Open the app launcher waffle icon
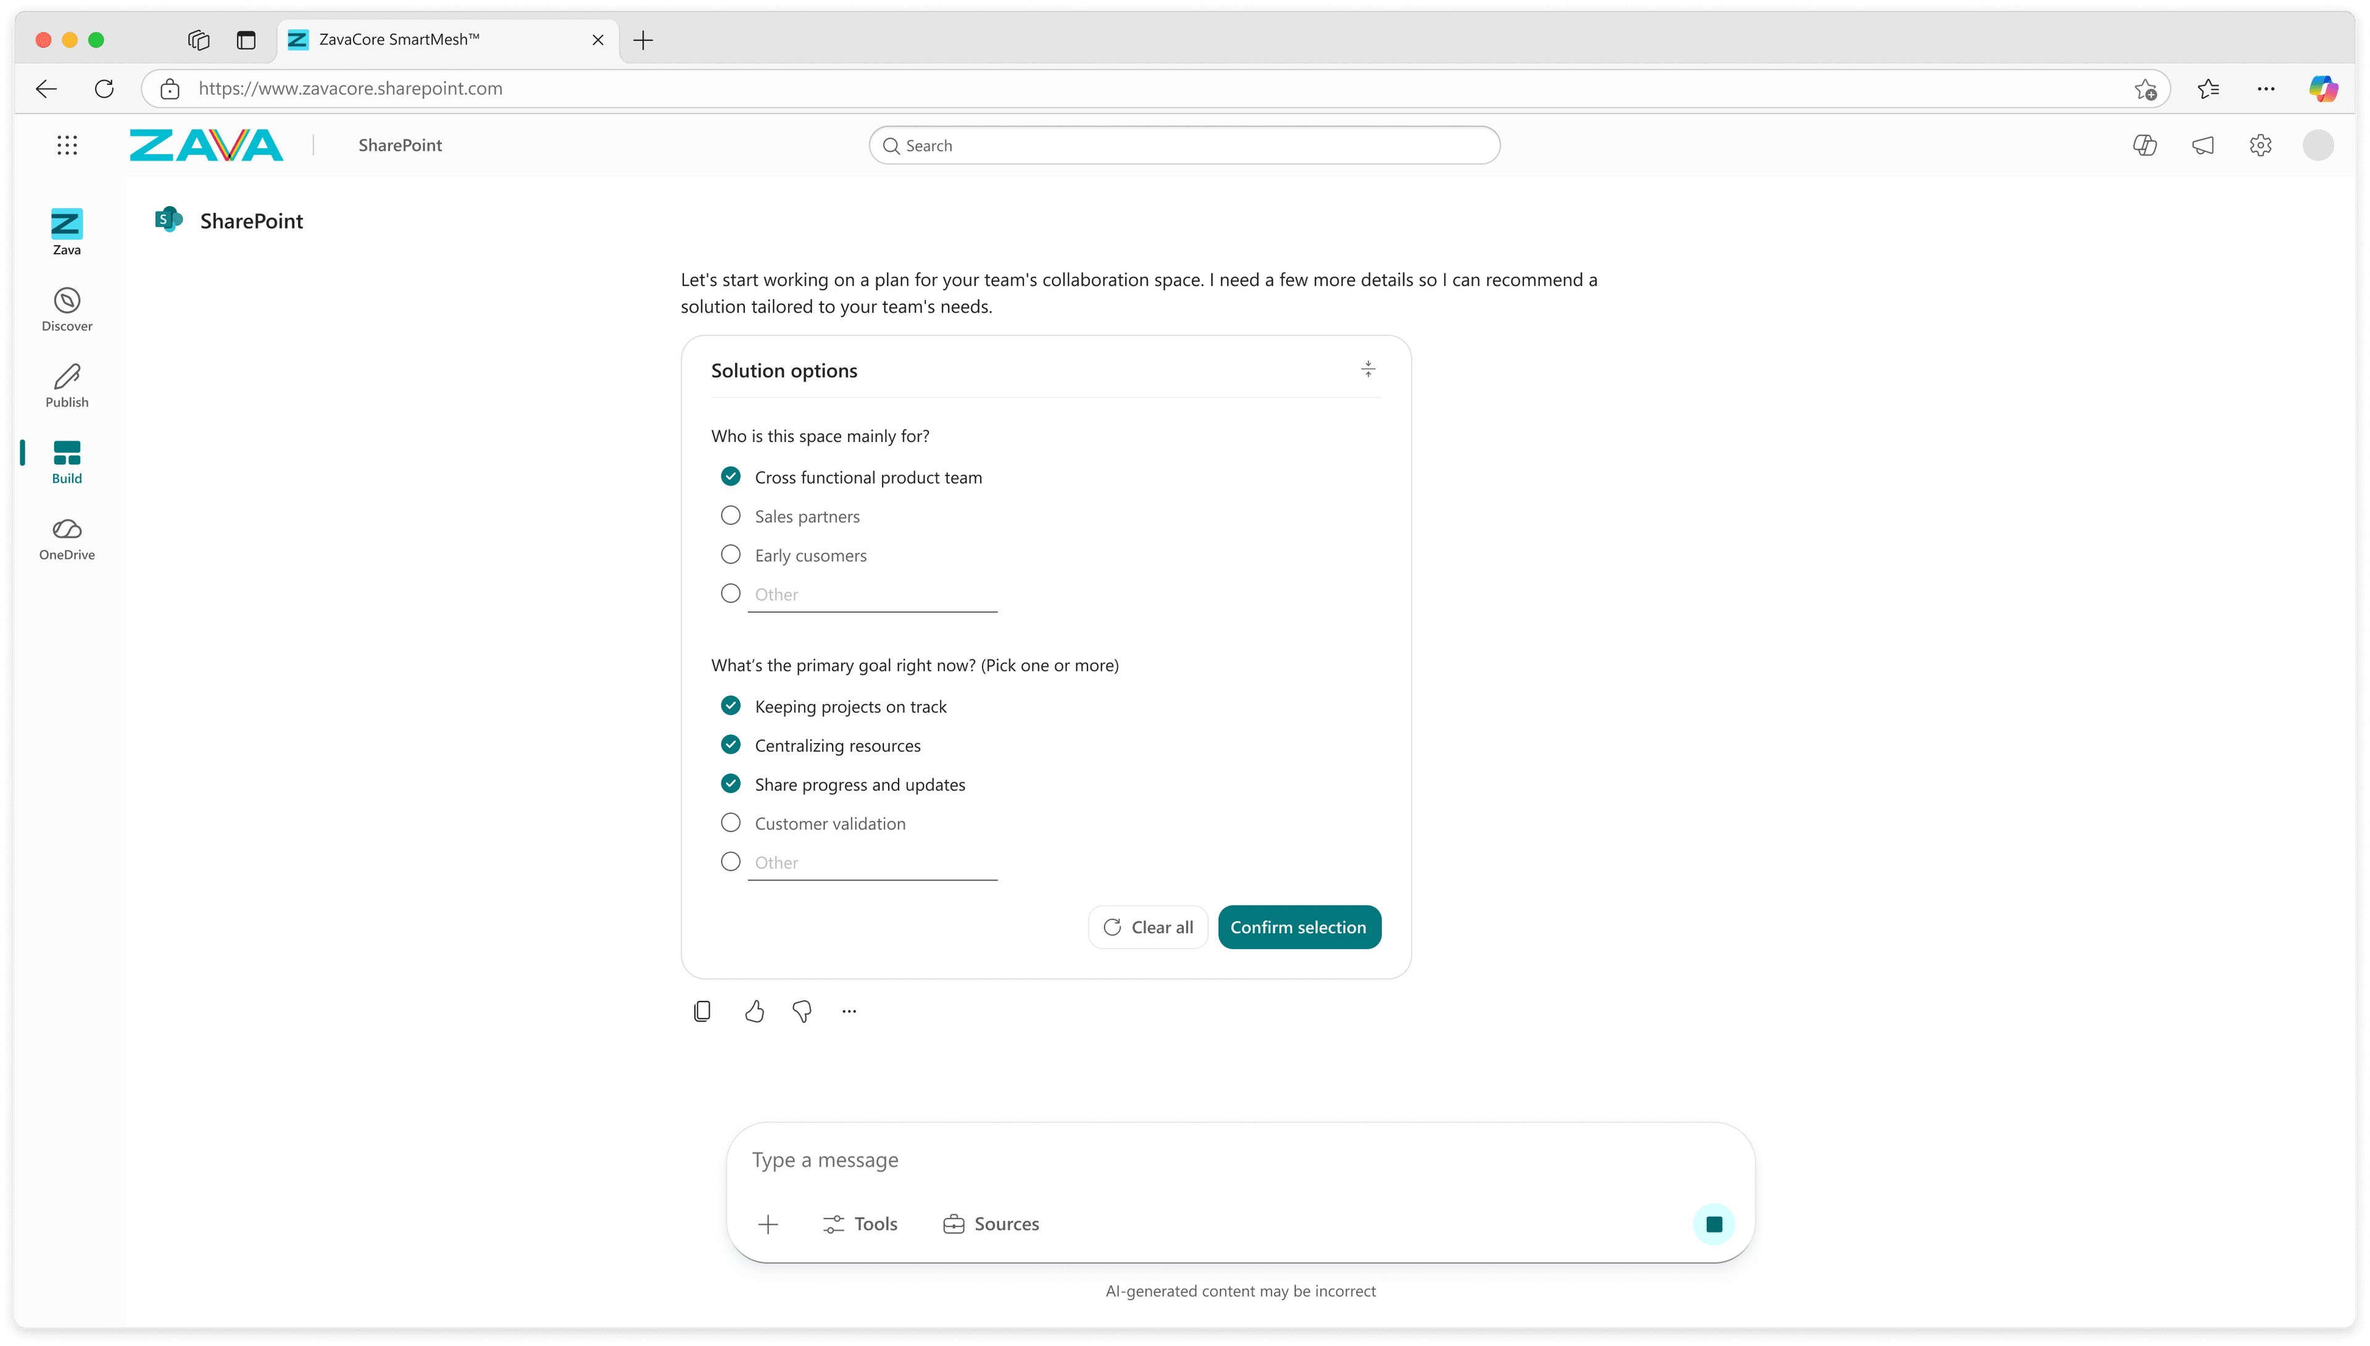2370x1346 pixels. (x=67, y=145)
